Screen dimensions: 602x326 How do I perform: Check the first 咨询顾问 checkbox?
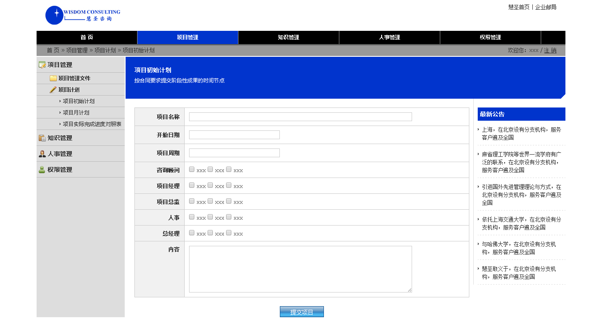(192, 169)
